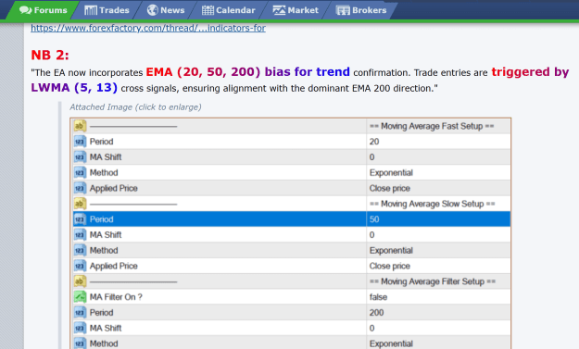The image size is (579, 349).
Task: Click the Forums speech bubble icon
Action: (x=26, y=10)
